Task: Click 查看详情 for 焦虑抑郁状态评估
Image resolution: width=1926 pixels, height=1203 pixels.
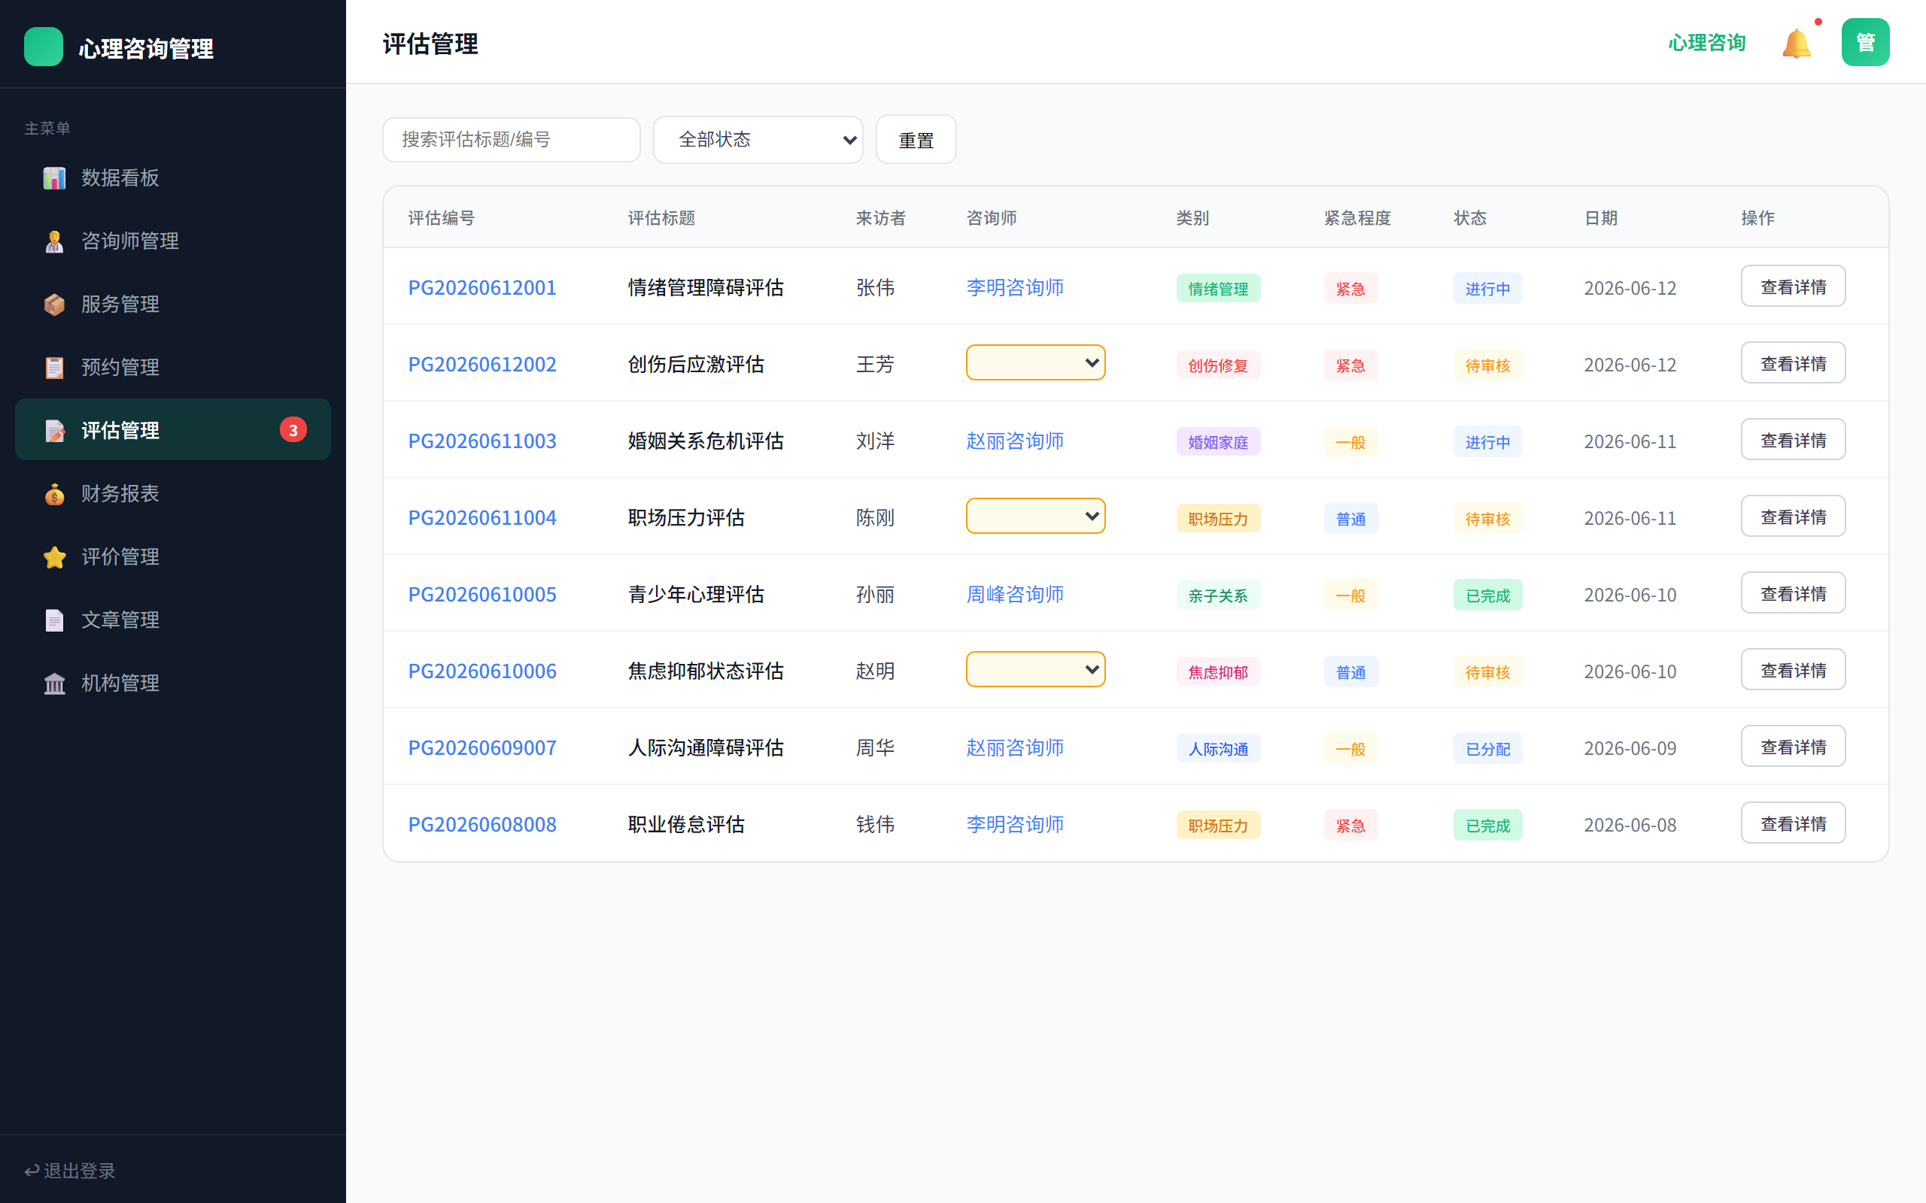Action: coord(1792,670)
